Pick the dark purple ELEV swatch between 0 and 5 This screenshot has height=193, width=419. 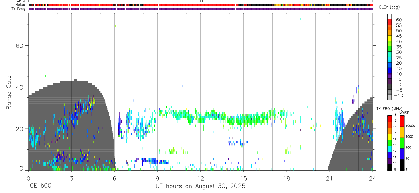click(x=390, y=81)
